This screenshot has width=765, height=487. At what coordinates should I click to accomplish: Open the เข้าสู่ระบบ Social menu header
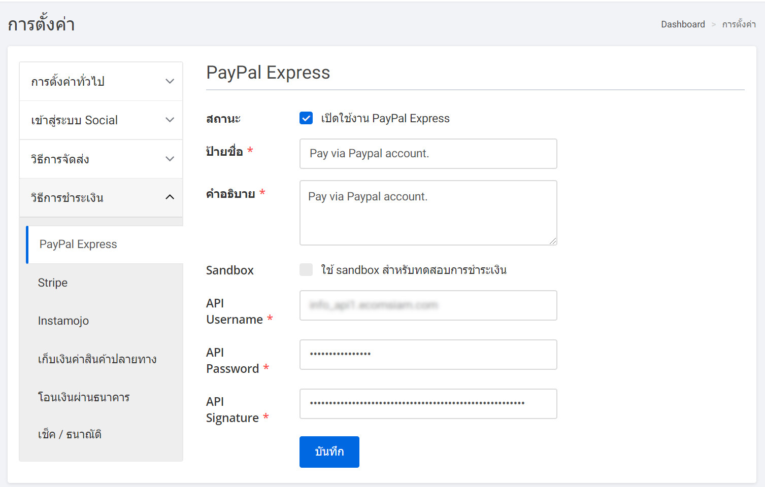click(x=101, y=120)
